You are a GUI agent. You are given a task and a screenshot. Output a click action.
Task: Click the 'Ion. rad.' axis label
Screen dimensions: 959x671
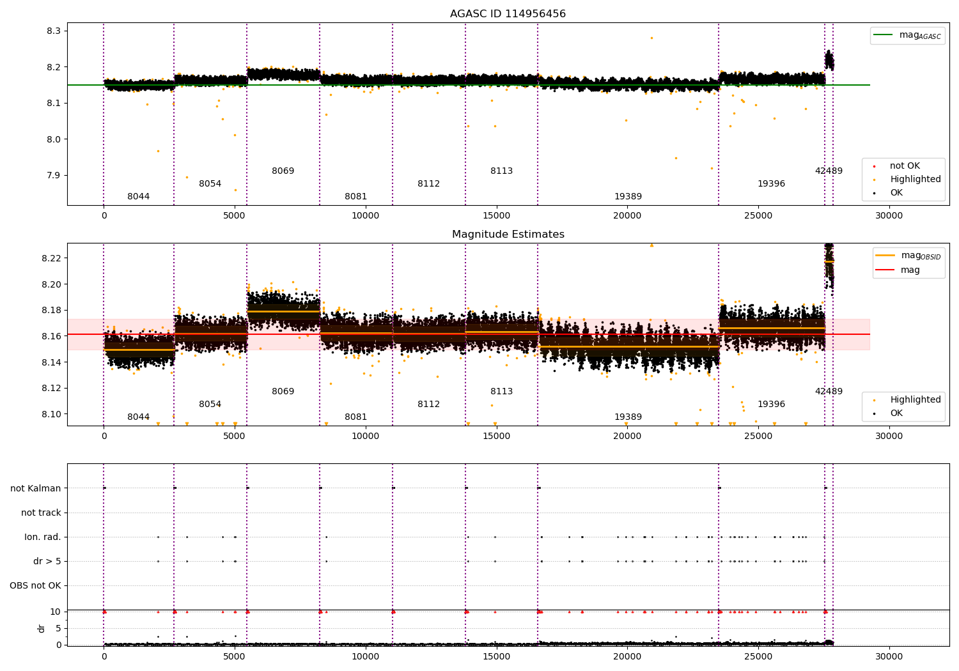43,537
